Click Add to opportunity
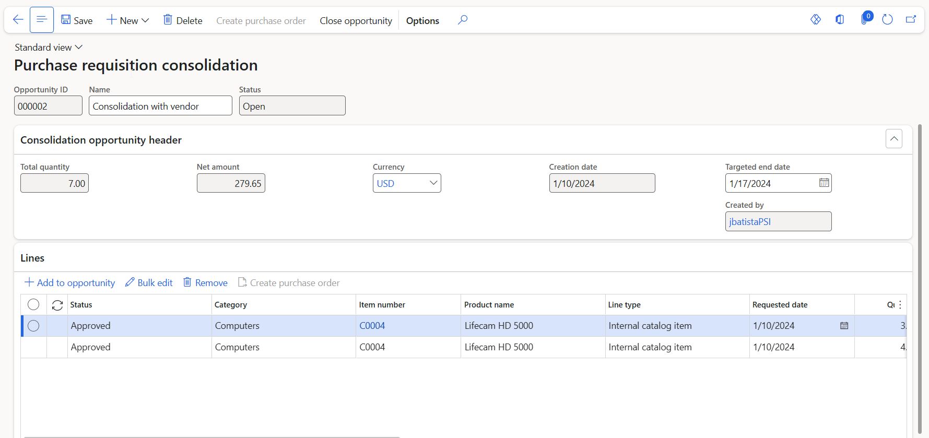Image resolution: width=929 pixels, height=438 pixels. 70,282
